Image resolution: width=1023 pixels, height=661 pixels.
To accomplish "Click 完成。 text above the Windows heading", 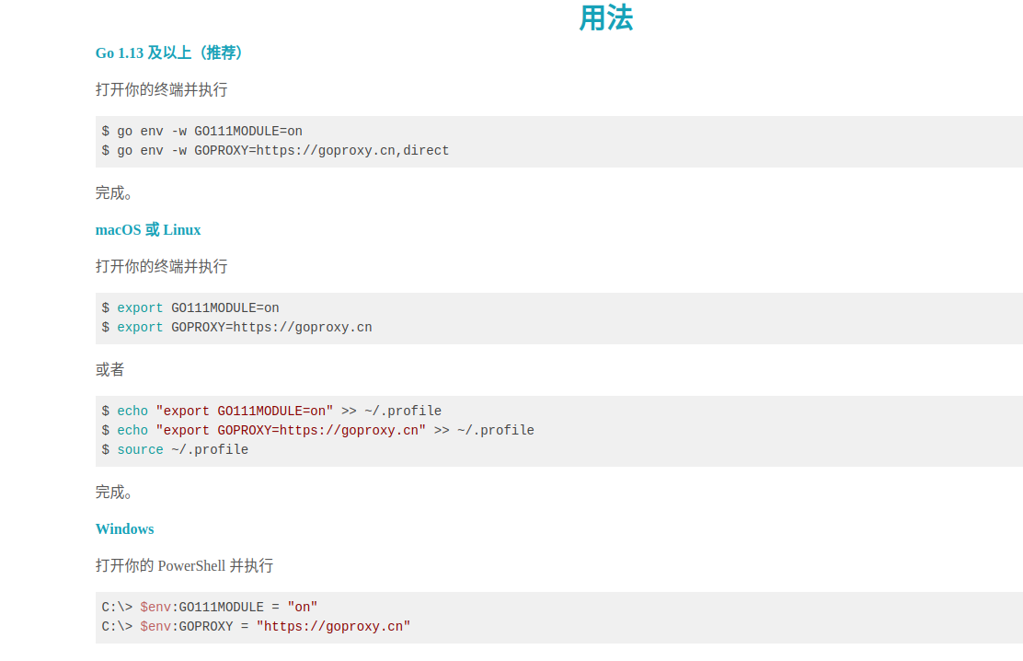I will pyautogui.click(x=114, y=493).
